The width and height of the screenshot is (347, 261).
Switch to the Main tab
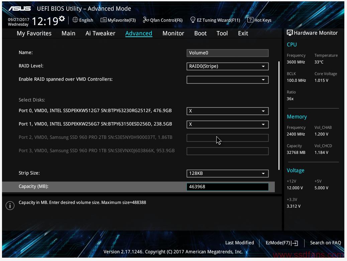click(69, 33)
